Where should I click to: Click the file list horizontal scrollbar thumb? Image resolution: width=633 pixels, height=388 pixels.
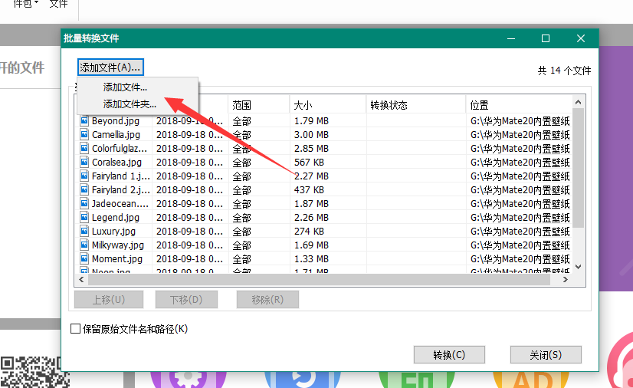(x=319, y=279)
